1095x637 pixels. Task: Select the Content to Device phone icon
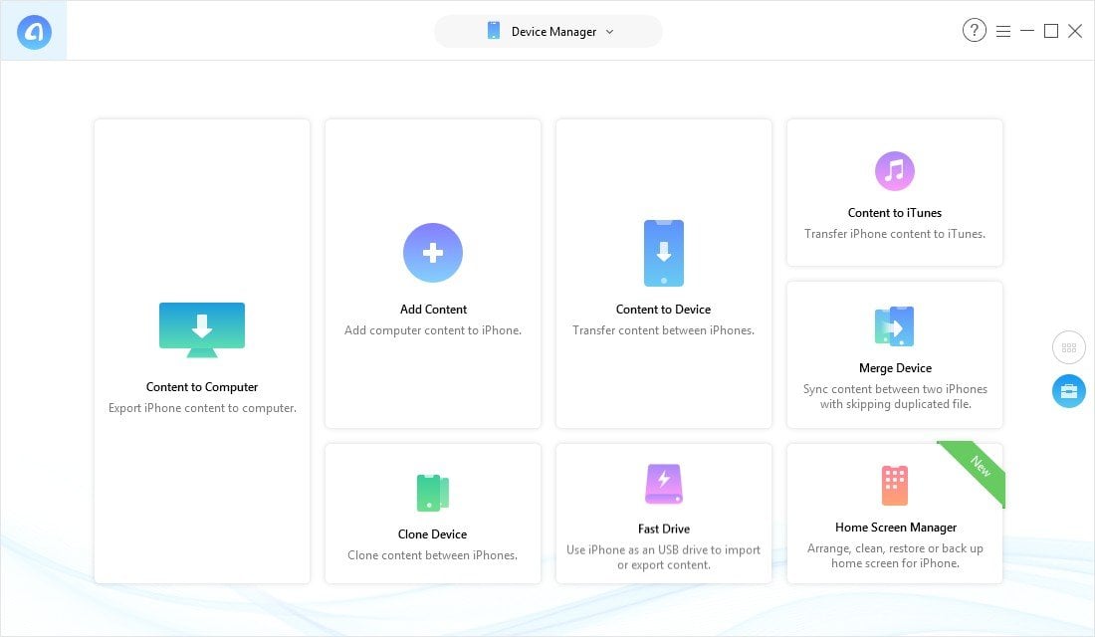(663, 253)
